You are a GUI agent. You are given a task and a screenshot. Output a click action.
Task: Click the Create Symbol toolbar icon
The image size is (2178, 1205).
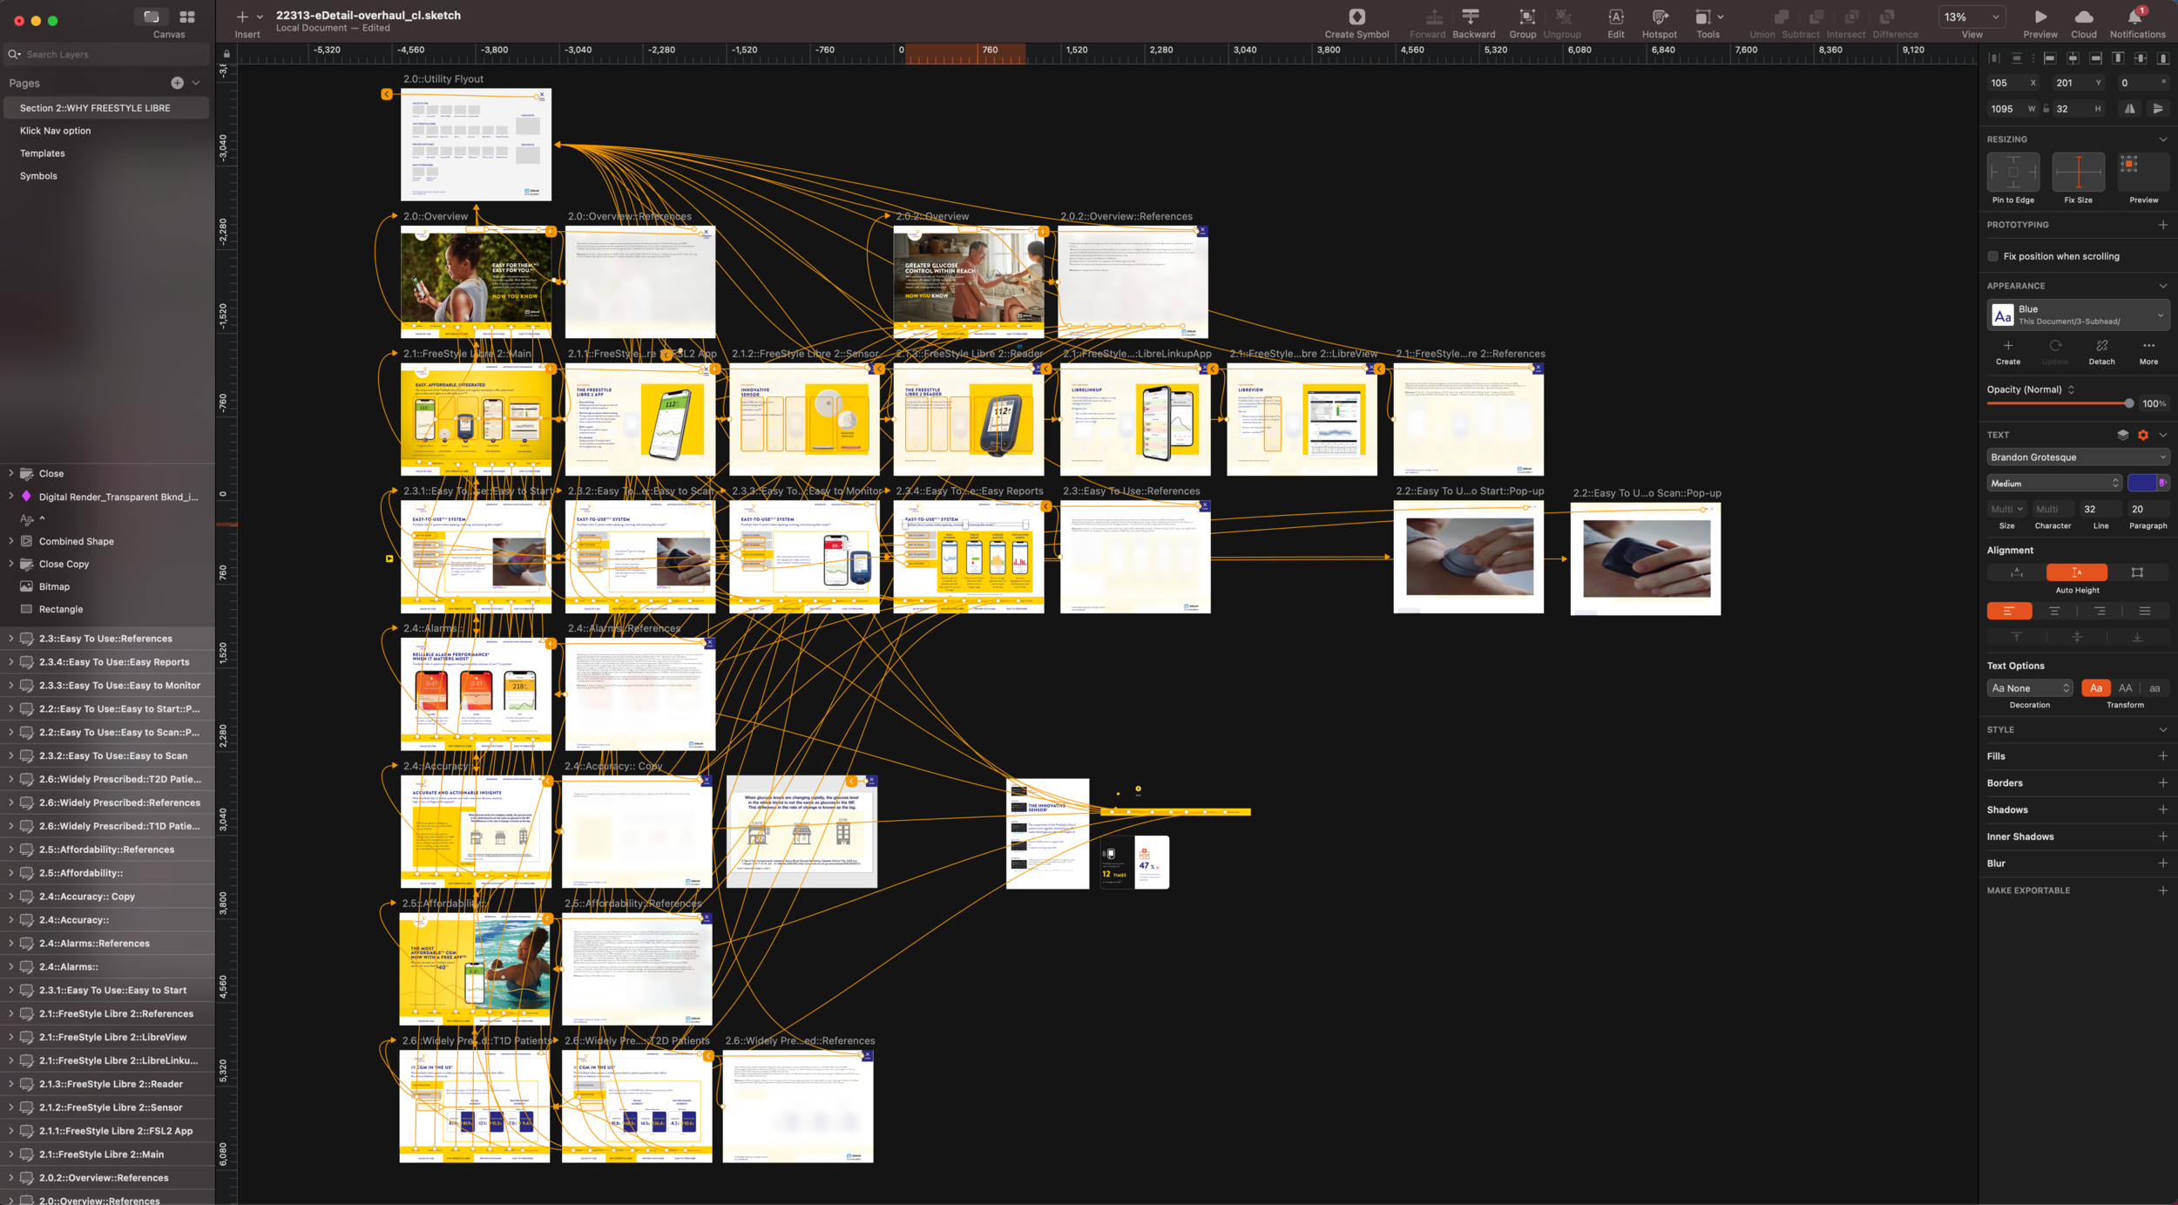[1356, 17]
